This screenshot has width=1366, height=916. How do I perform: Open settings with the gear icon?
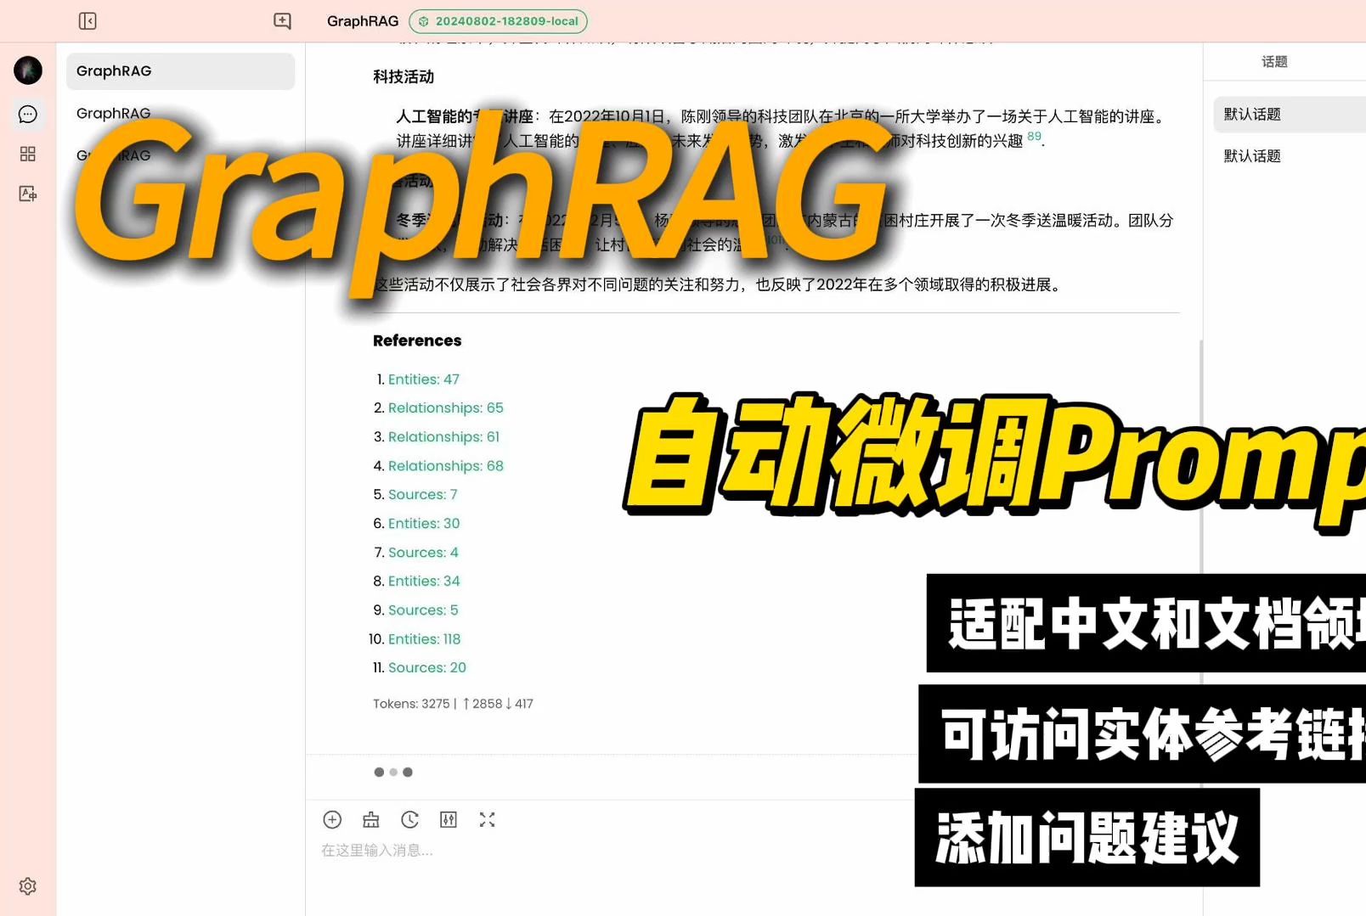tap(28, 886)
